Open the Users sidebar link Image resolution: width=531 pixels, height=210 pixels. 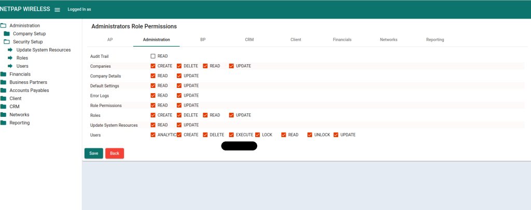point(22,66)
